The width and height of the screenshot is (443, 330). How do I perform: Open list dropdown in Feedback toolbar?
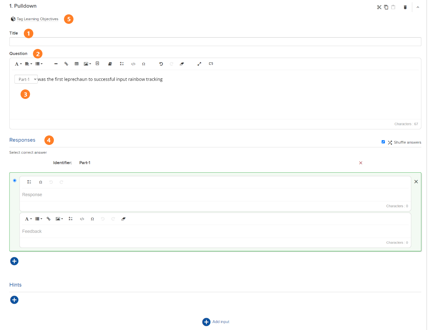39,219
